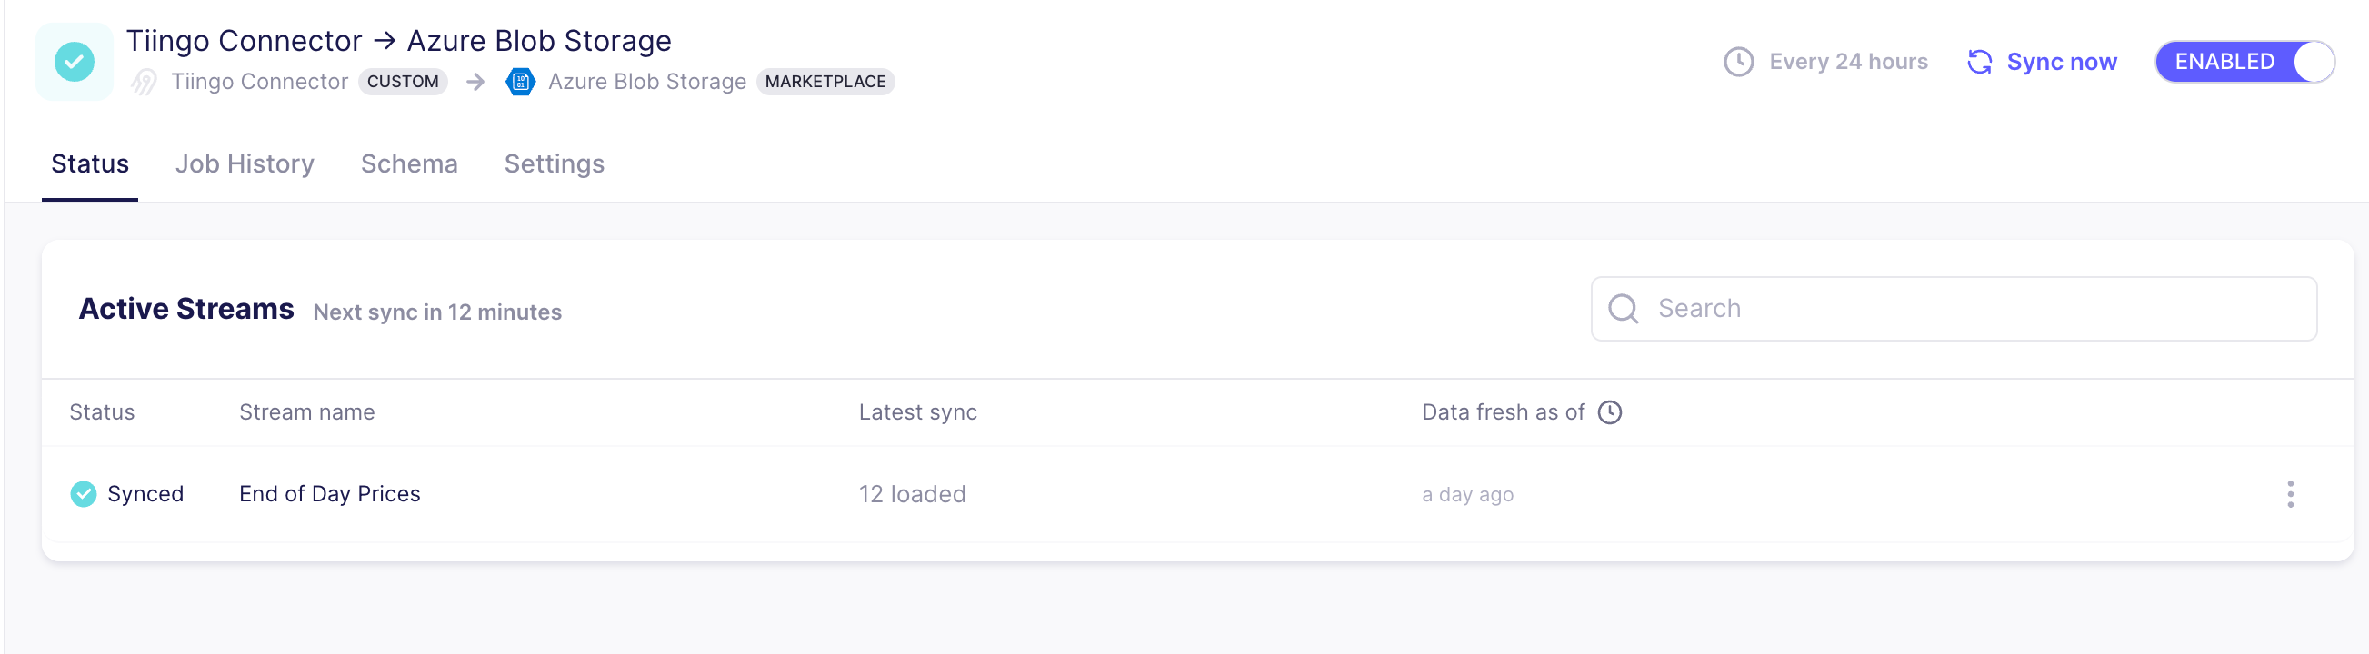Click the Search streams input field
The width and height of the screenshot is (2369, 654).
tap(1954, 309)
